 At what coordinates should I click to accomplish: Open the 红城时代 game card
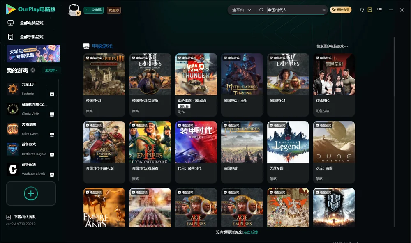pyautogui.click(x=334, y=85)
